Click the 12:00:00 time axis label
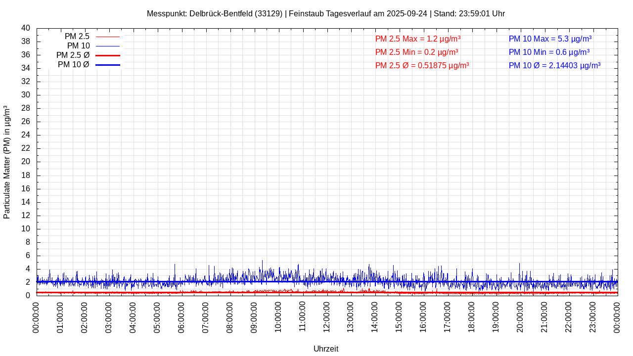 (326, 317)
